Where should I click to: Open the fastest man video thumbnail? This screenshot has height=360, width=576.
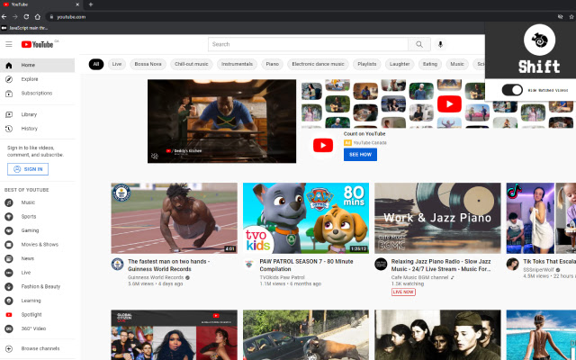click(174, 218)
